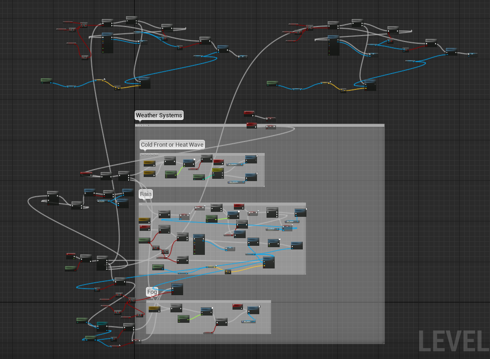Select the AND node inside the Rain comment
490x359 pixels.
coord(165,252)
